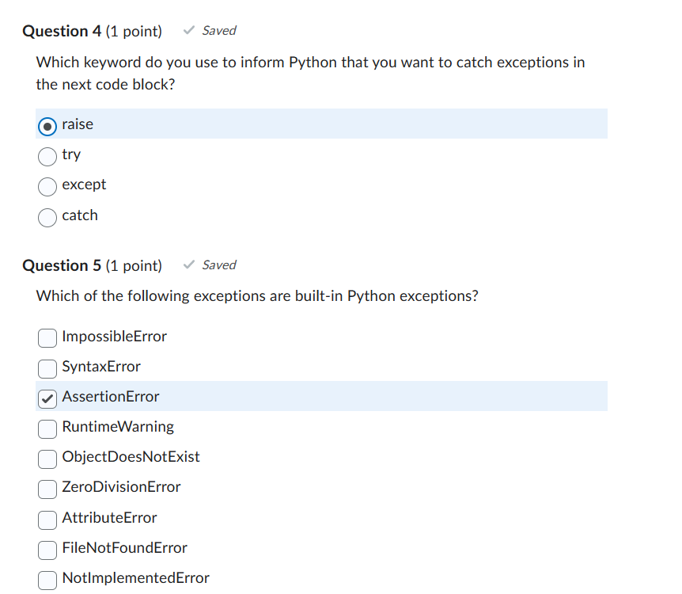Check the FileNotFoundError box
Screen dimensions: 682x594
coord(47,550)
